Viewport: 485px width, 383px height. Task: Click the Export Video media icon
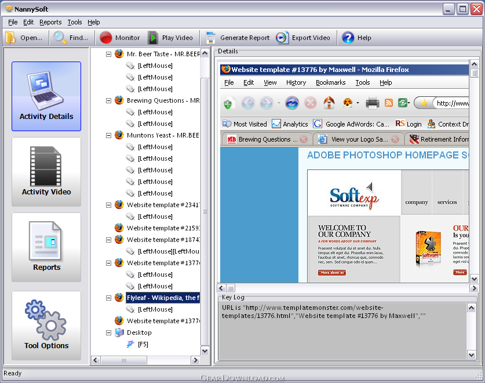282,38
